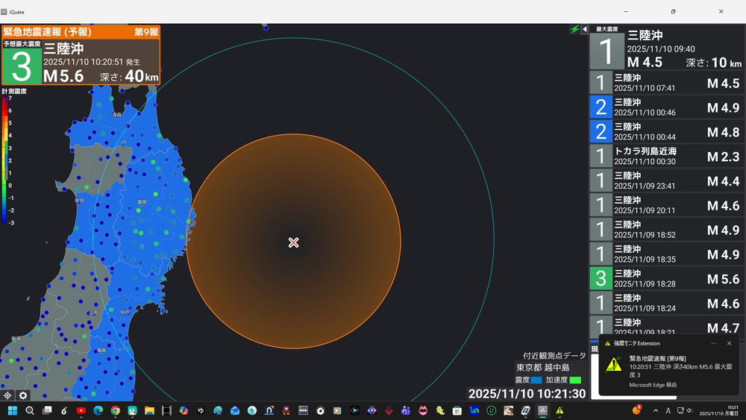Screen dimensions: 746x420
Task: Select the 2025/11/10 00:46 M4.9 earthquake entry
Action: (667, 107)
